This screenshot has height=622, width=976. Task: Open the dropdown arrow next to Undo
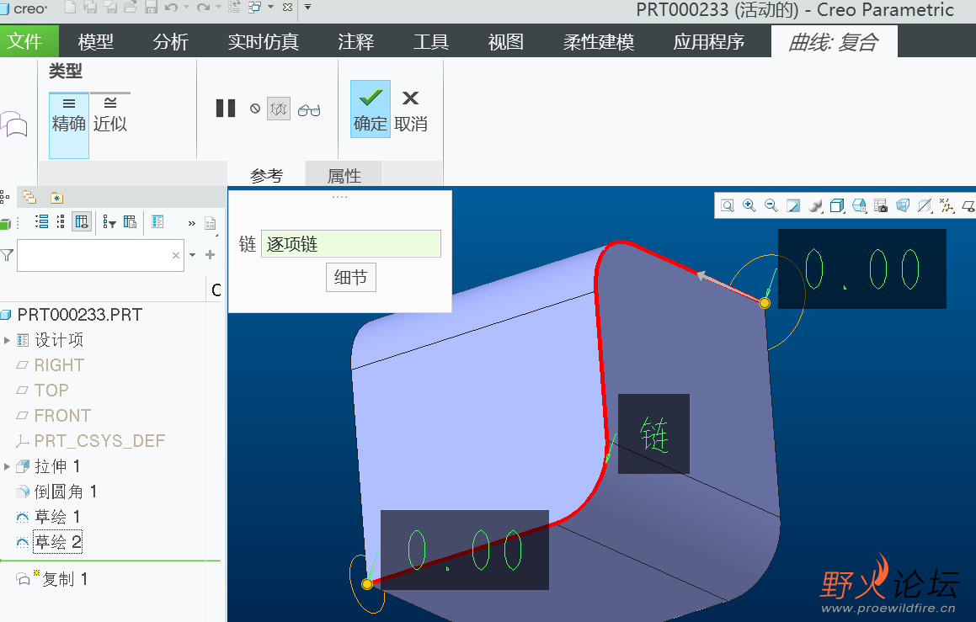click(x=186, y=8)
